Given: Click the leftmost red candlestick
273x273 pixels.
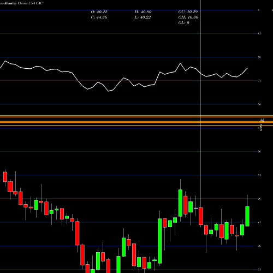Looking at the screenshot, I should (x=5, y=177).
